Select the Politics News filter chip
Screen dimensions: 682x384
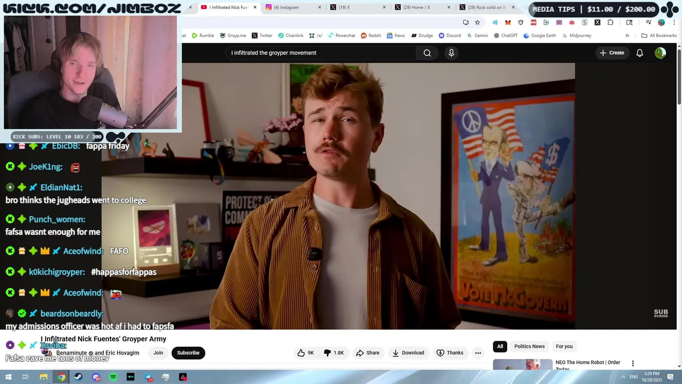[x=529, y=347]
